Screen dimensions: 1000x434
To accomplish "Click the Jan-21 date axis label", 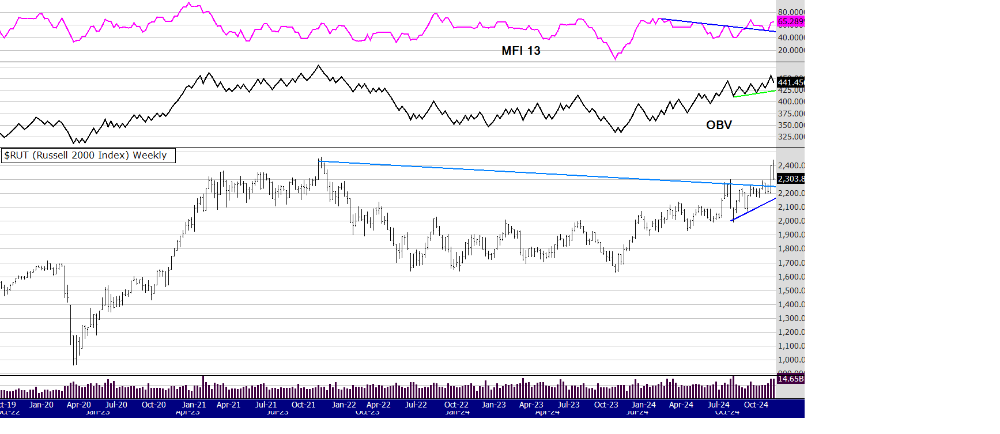I will click(194, 405).
